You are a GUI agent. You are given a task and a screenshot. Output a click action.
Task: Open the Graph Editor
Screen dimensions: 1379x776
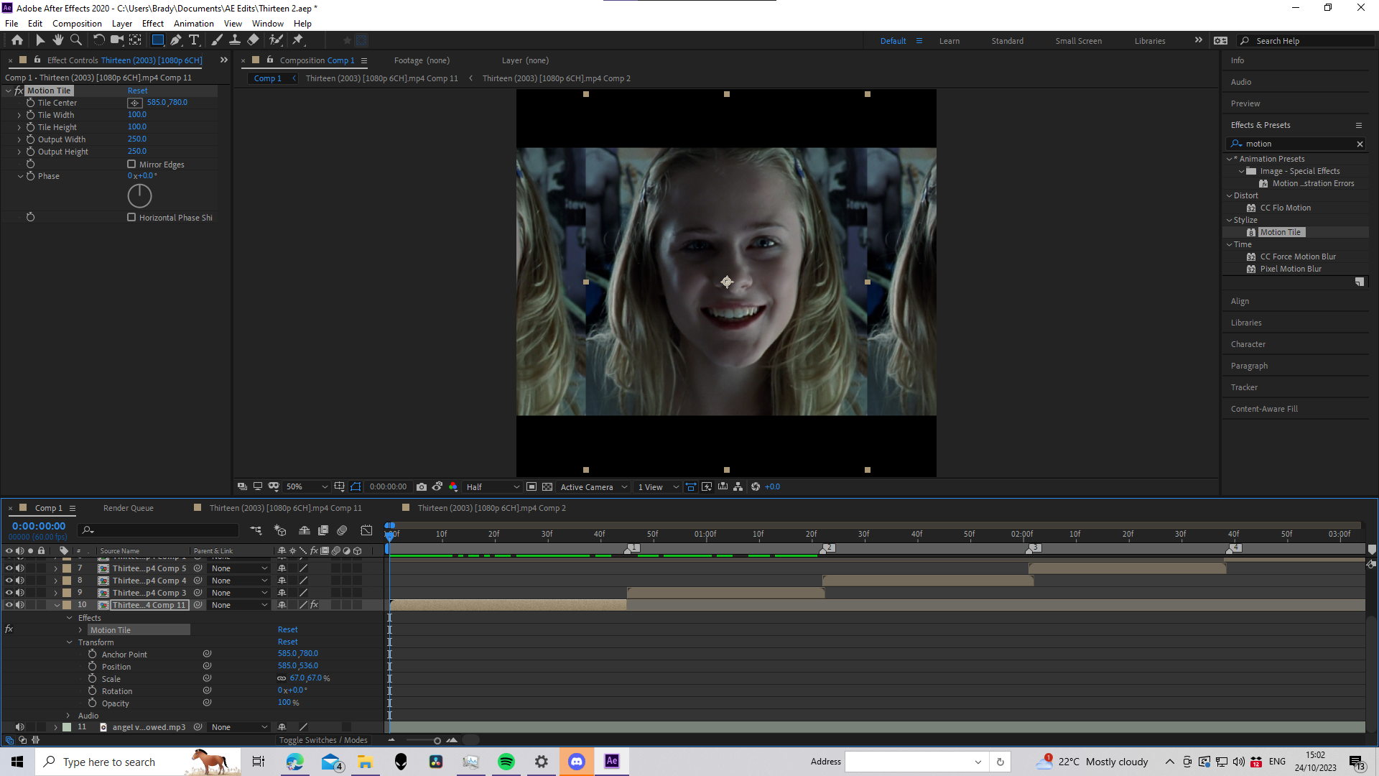366,530
